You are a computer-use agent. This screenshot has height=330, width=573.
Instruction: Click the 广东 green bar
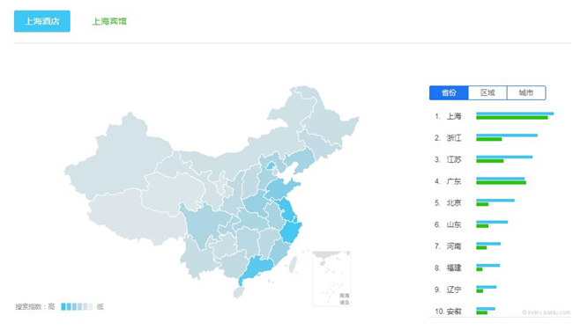[x=501, y=183]
